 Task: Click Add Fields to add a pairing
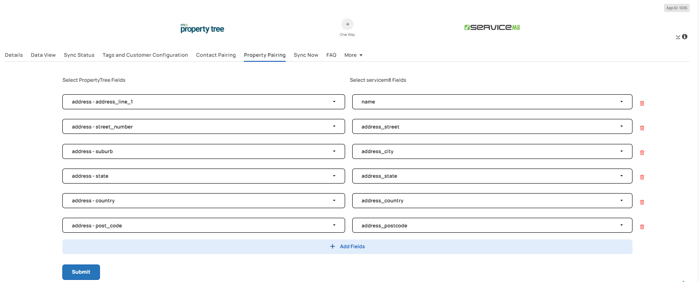point(347,247)
